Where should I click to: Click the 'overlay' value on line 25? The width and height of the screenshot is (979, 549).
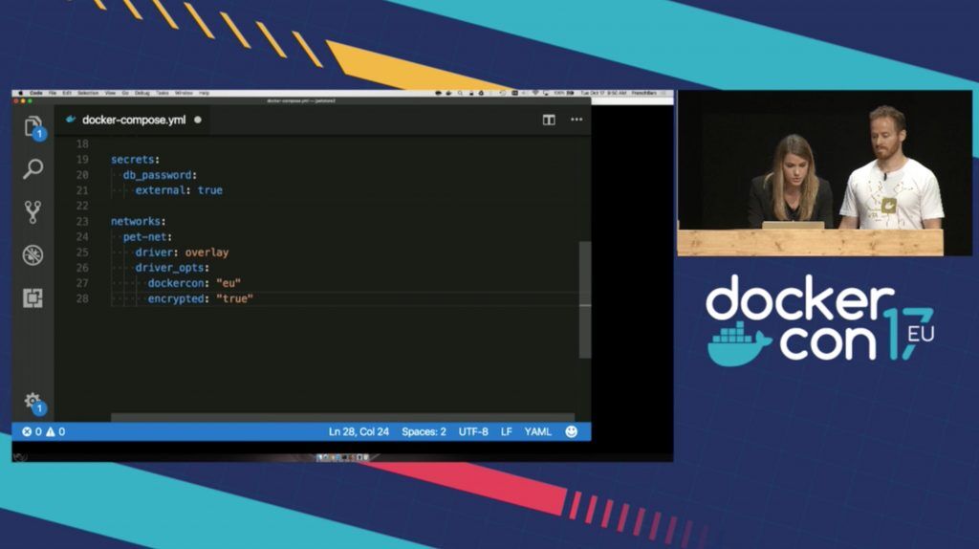coord(207,253)
